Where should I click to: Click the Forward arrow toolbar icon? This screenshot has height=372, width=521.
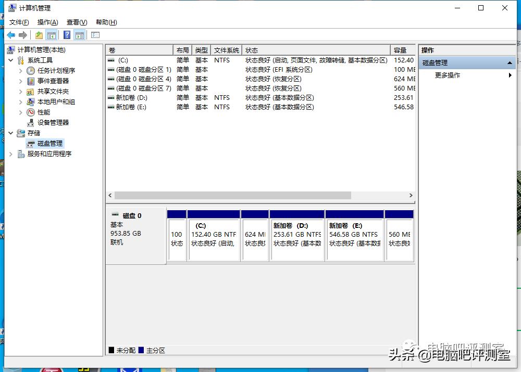point(23,35)
